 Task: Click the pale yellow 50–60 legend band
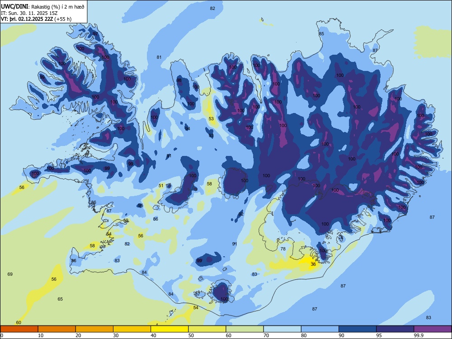[207, 329]
